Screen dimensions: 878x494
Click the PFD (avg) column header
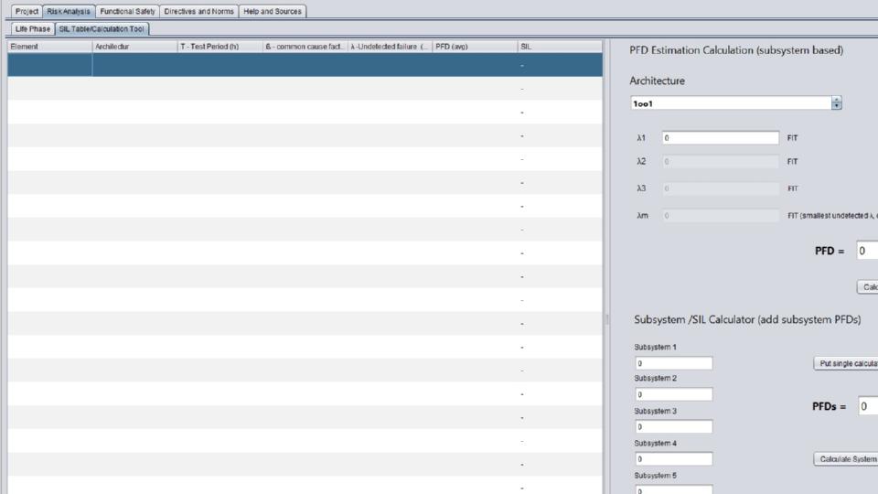coord(473,46)
